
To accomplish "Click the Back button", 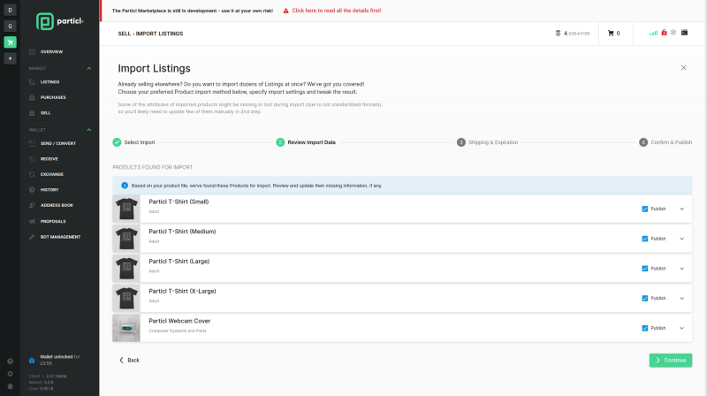I will click(129, 360).
